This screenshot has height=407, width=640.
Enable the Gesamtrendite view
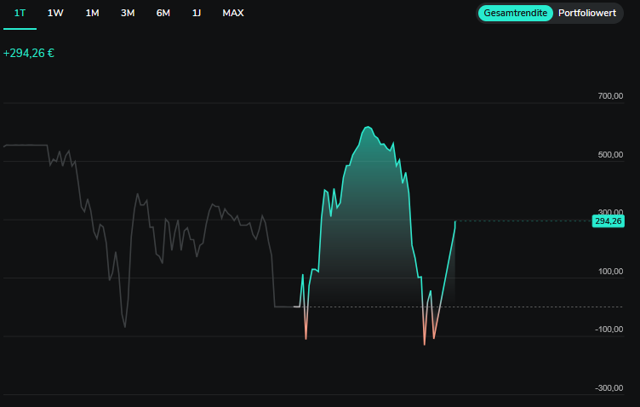pos(515,14)
